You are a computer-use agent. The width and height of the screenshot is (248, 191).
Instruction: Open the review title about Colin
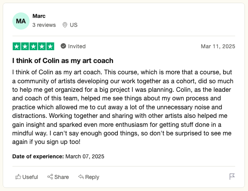point(63,61)
